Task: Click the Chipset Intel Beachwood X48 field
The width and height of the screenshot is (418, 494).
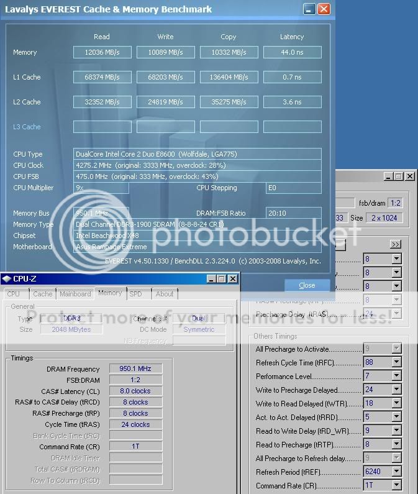Action: [x=197, y=236]
